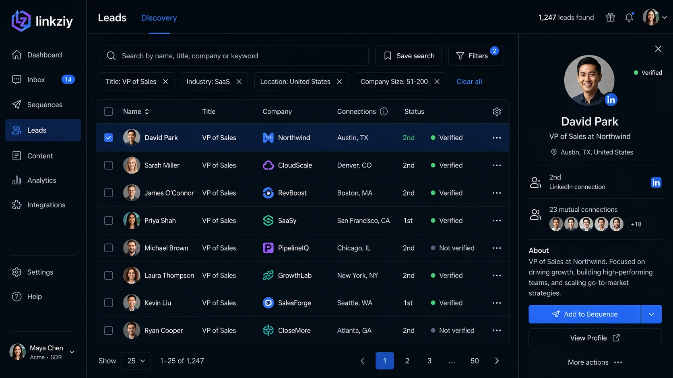Click the Clear all filters link
The height and width of the screenshot is (378, 673).
pos(469,82)
